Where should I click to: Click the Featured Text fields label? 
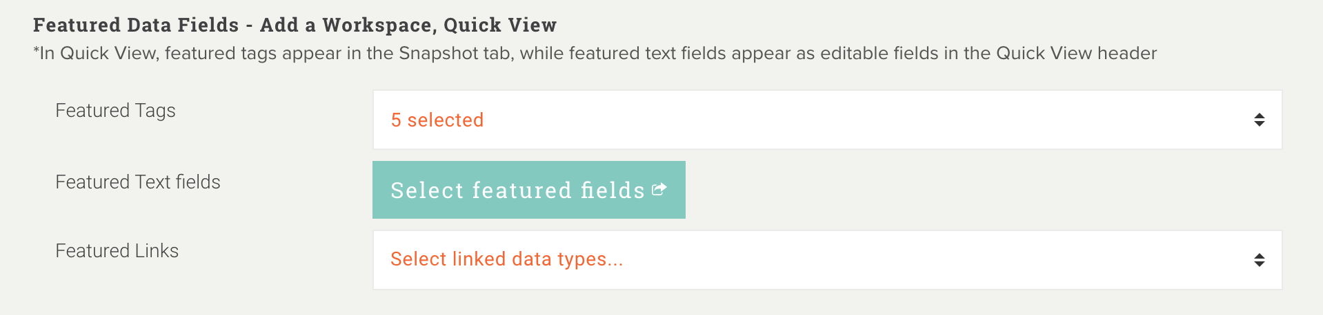[137, 182]
